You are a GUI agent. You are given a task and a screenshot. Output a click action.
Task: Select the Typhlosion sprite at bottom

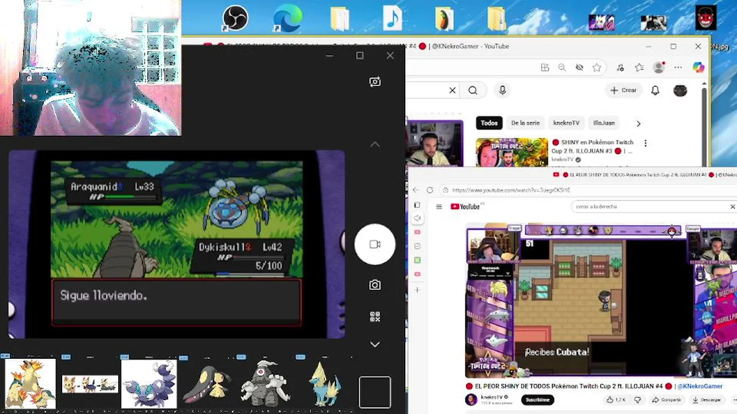30,384
